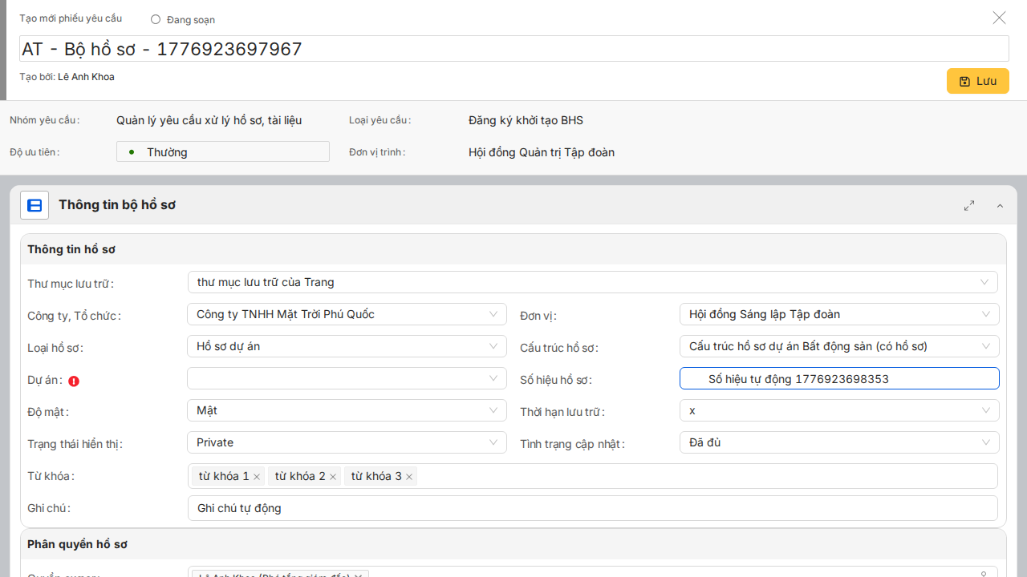Close the create request form
Image resolution: width=1027 pixels, height=577 pixels.
[999, 18]
